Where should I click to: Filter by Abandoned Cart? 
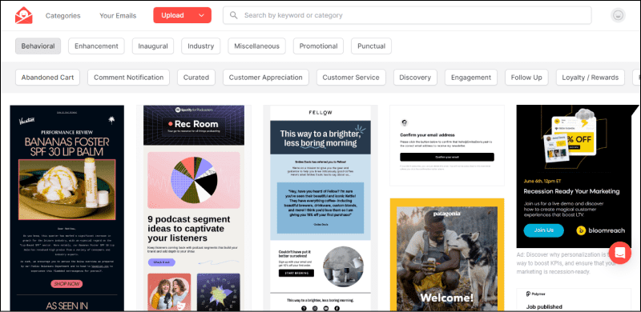click(x=47, y=77)
